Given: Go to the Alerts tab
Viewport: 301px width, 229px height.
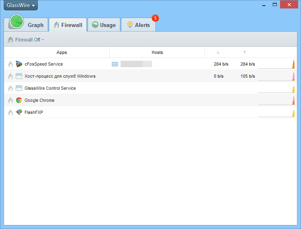Looking at the screenshot, I should 138,25.
